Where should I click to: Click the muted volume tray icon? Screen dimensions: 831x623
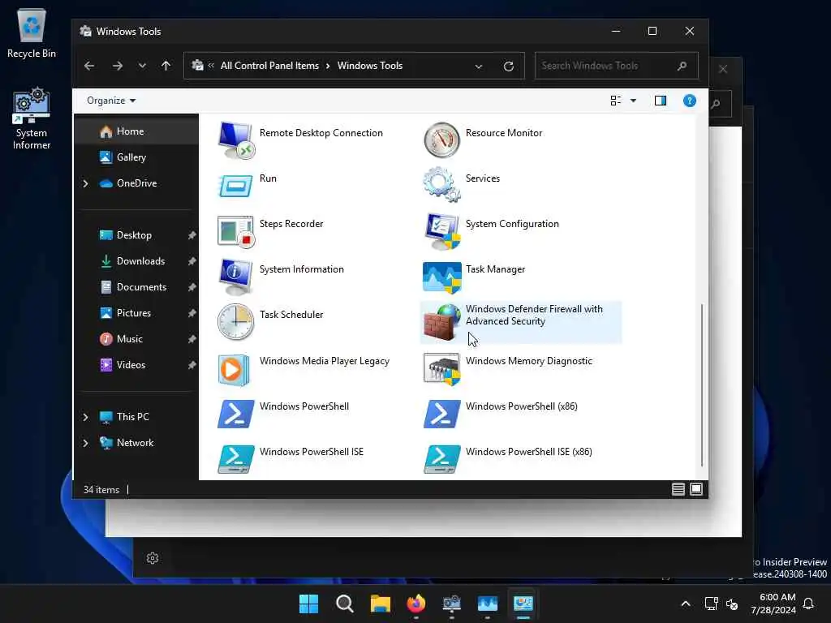coord(732,604)
